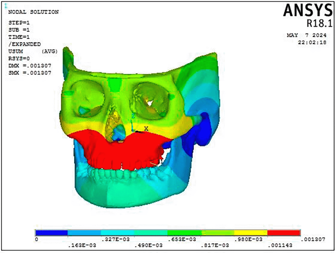Pick the yellow contour legend band

(x=251, y=233)
